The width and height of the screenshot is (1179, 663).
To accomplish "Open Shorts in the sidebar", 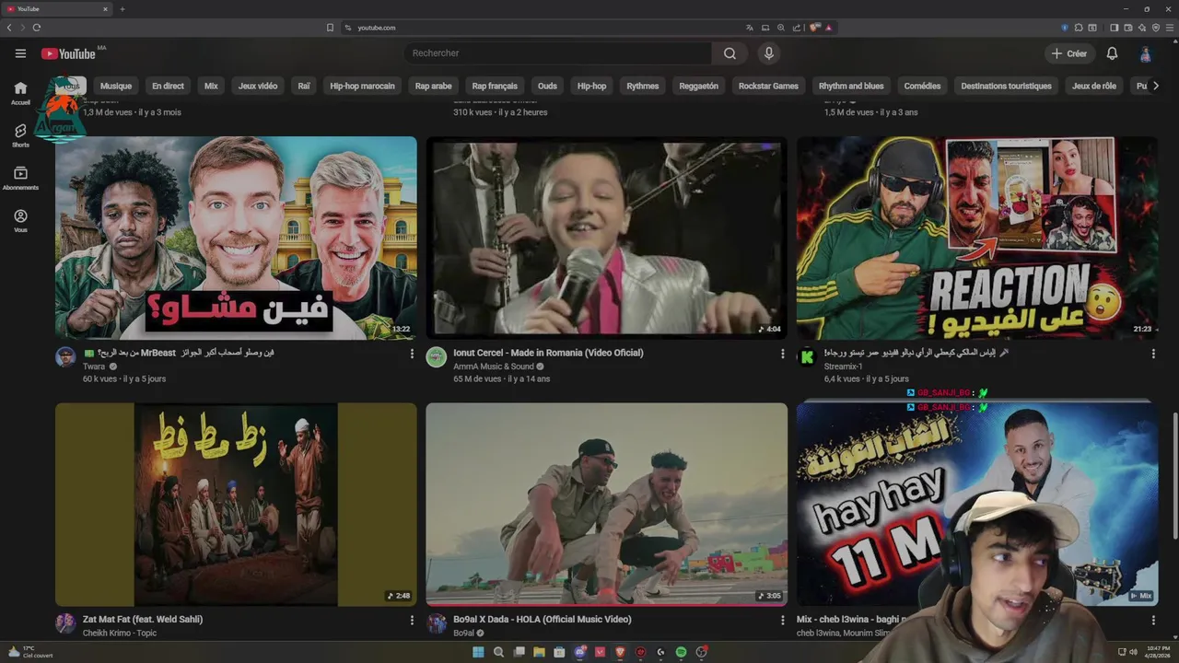I will [20, 135].
